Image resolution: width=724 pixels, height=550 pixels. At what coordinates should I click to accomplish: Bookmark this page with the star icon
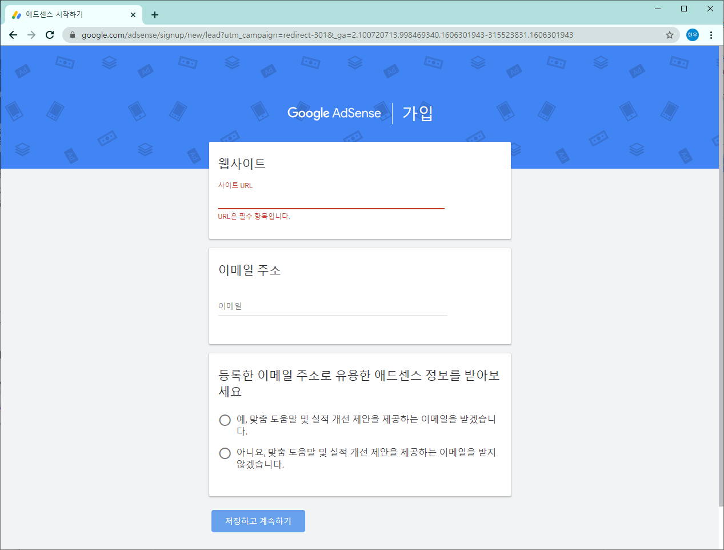(670, 35)
